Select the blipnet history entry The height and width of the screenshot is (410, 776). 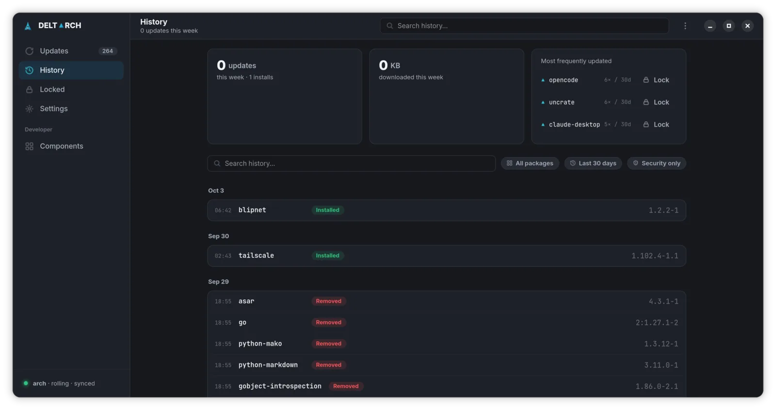447,210
